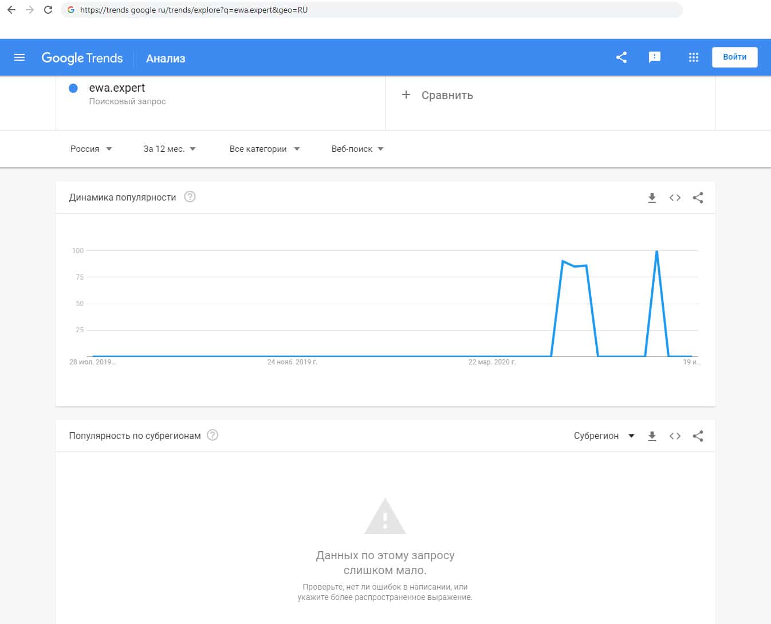
Task: Open help for Популярность по субрегионам
Action: 213,435
